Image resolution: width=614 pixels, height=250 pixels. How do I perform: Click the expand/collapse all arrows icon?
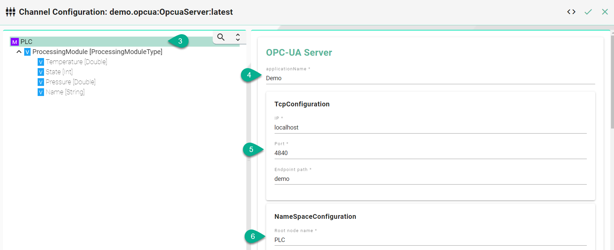coord(238,37)
